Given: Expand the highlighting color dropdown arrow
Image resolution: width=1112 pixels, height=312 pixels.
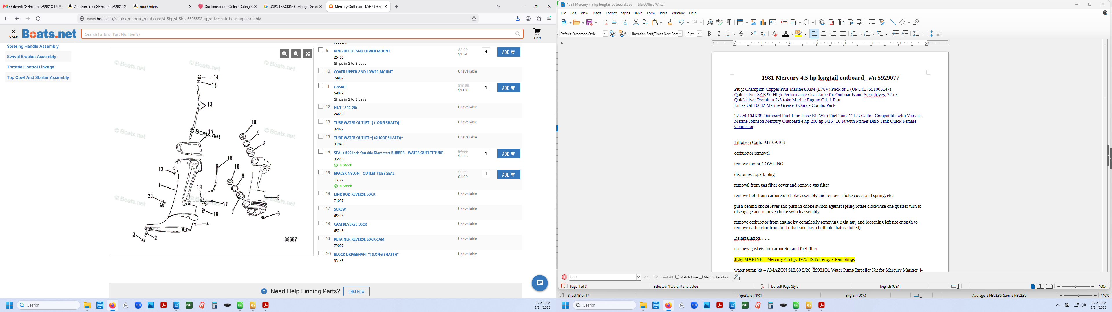Looking at the screenshot, I should [x=806, y=34].
